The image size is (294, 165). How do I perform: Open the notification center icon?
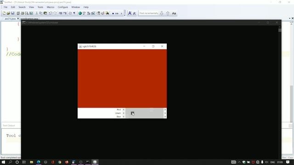288,162
